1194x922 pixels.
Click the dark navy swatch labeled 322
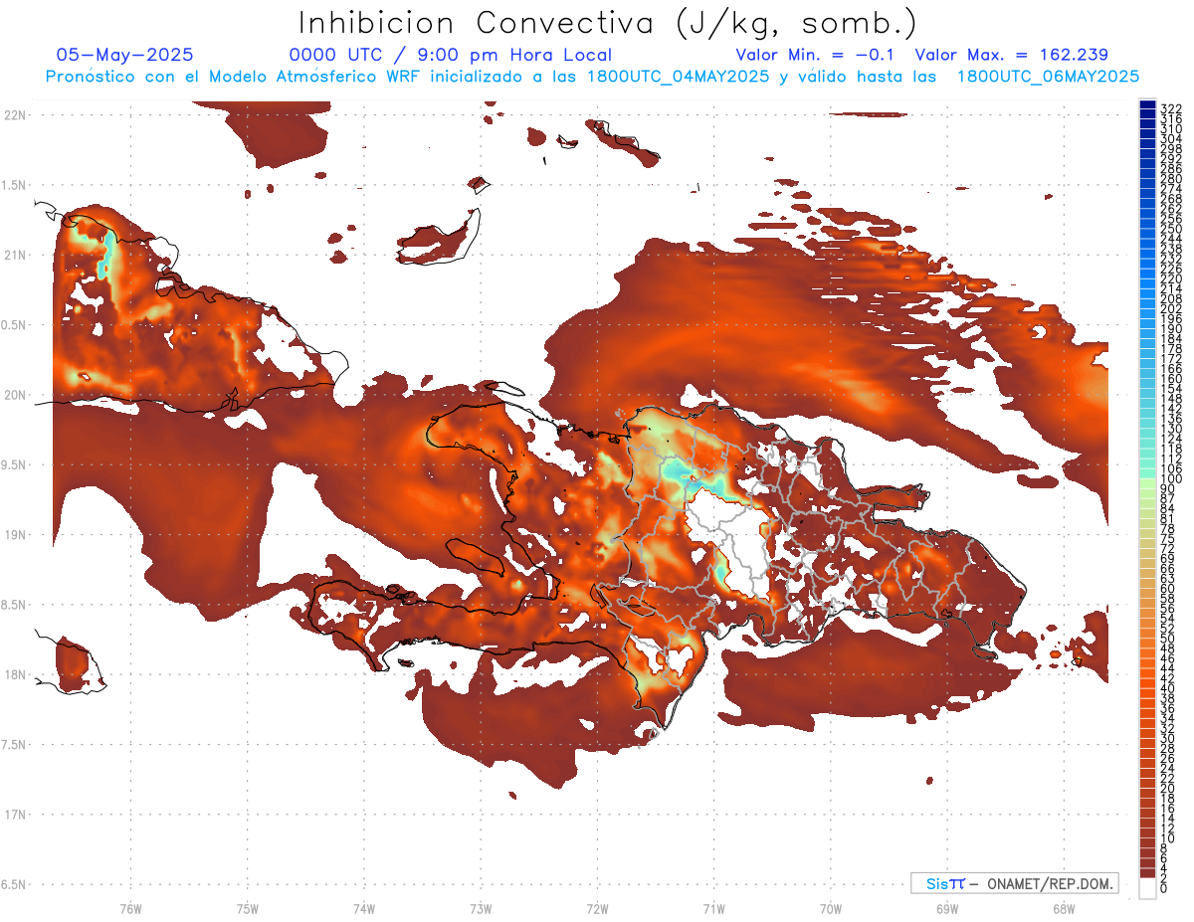pos(1147,104)
